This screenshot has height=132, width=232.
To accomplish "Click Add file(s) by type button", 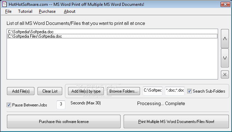I will [86, 91].
